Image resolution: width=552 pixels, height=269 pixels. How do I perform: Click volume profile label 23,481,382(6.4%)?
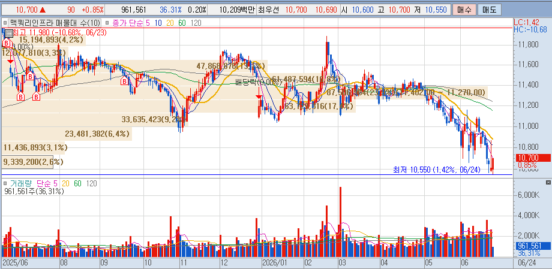point(97,134)
